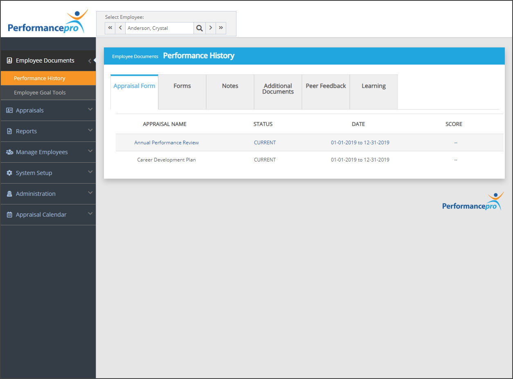This screenshot has height=379, width=513.
Task: Expand the Administration section chevron
Action: 90,193
